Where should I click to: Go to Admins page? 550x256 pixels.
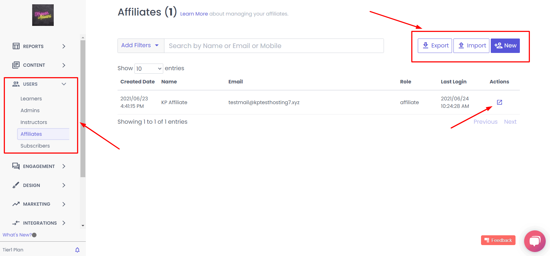(x=30, y=110)
